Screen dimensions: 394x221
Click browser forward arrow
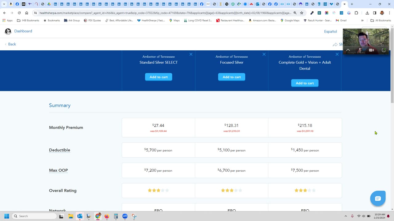coord(12,13)
